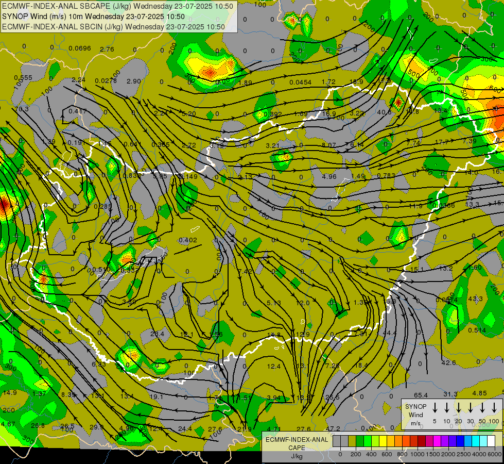
Task: Click the map value 0.555
Action: click(x=23, y=78)
